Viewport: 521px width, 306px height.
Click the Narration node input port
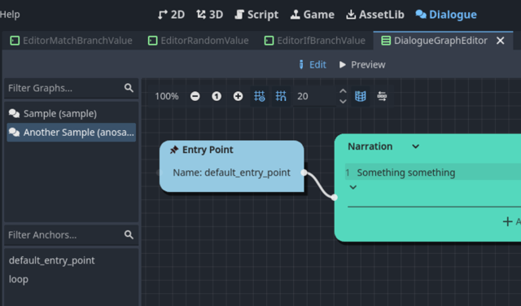[x=335, y=198]
